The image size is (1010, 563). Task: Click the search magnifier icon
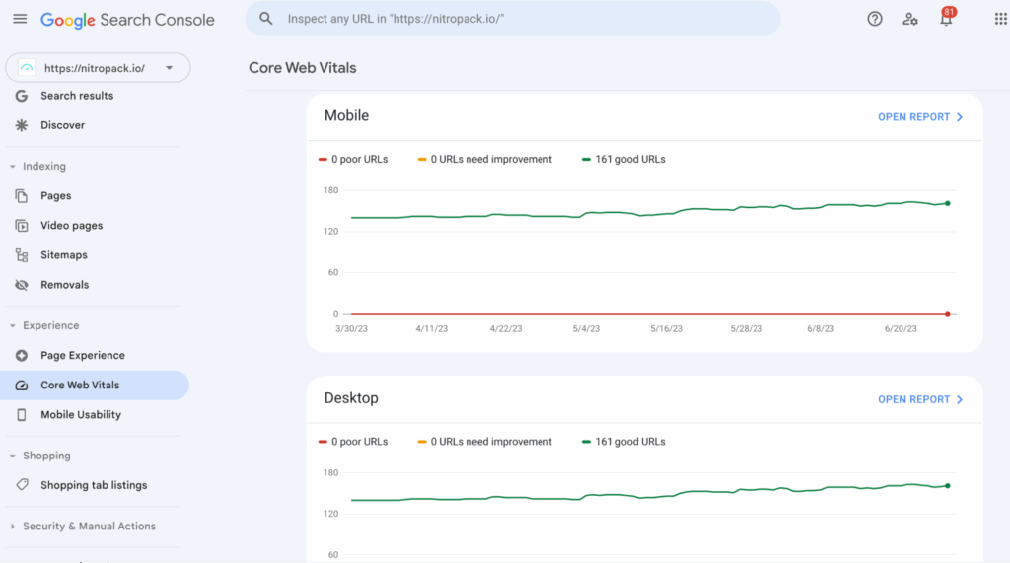pos(266,19)
